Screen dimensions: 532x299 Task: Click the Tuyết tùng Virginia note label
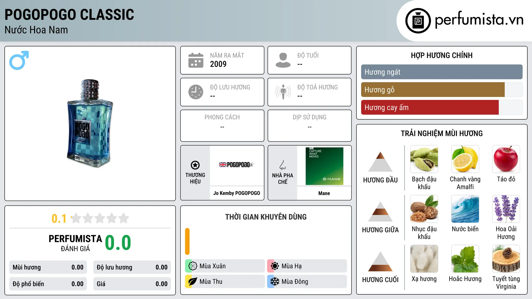[x=506, y=283]
